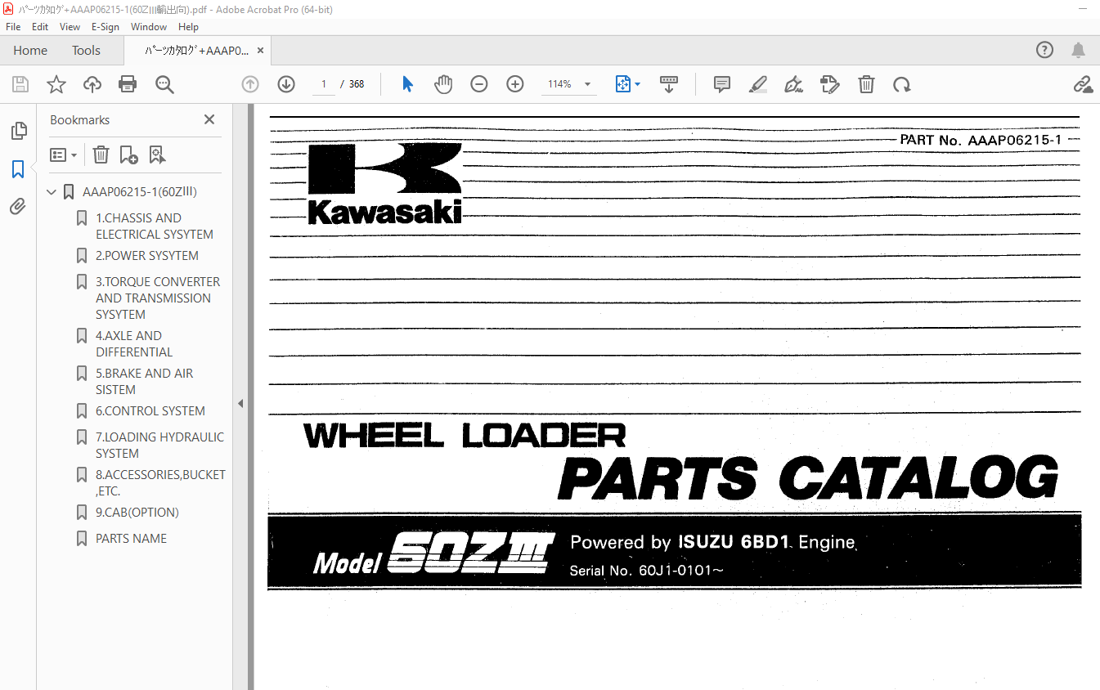Select the AAAP06215-1(60ZIII) root bookmark

coord(140,192)
